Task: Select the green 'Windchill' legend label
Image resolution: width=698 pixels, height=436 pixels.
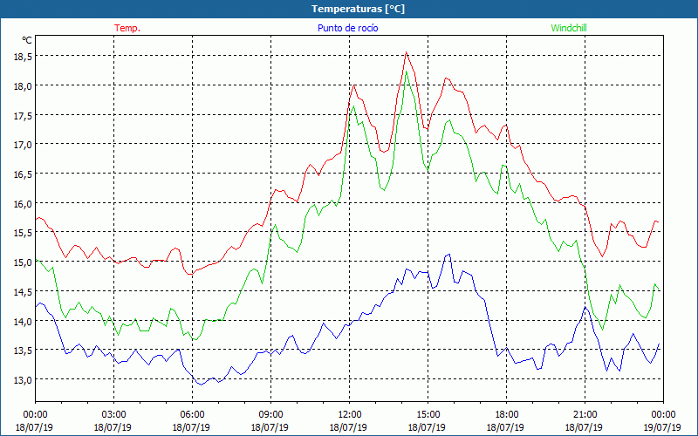Action: 569,28
